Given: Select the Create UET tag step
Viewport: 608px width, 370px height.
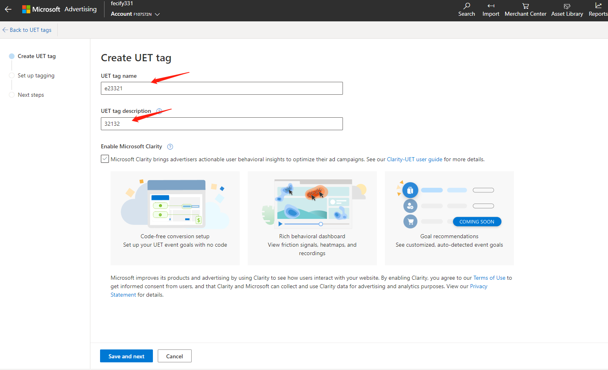Looking at the screenshot, I should tap(33, 56).
